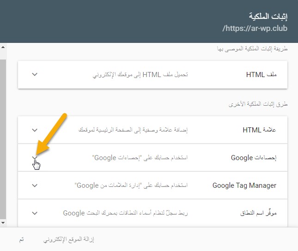Screen dimensions: 298x251
Task: Click the scrollbar down arrow
Action: point(3,222)
